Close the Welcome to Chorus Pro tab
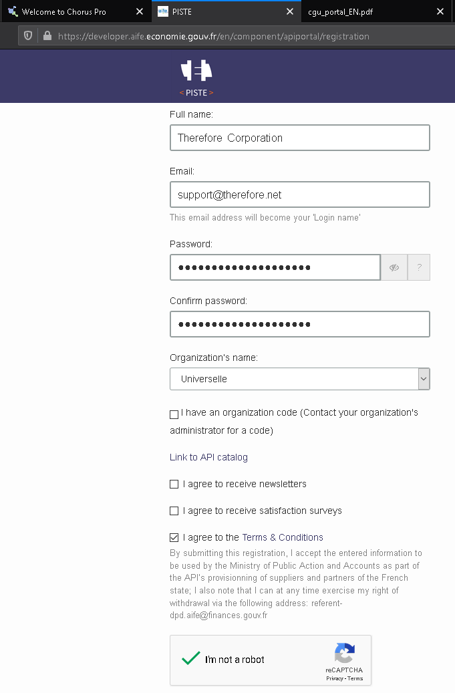455x693 pixels. pos(139,12)
